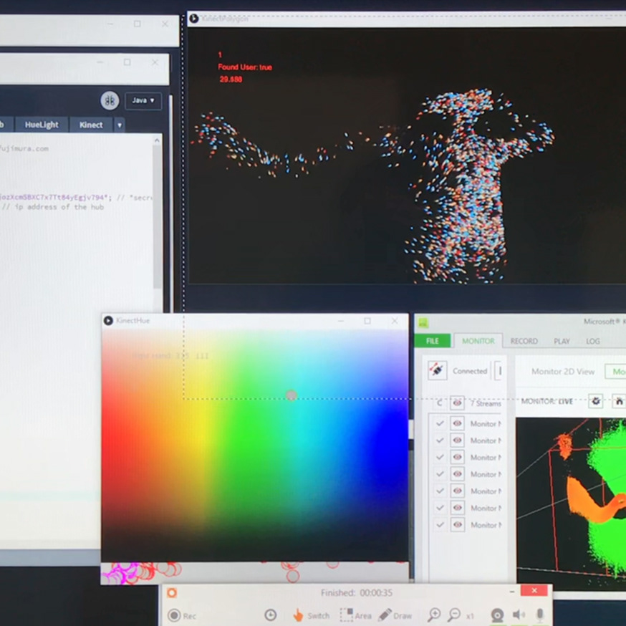Uncheck the first Monitor stream checkbox
This screenshot has width=626, height=626.
pos(440,423)
